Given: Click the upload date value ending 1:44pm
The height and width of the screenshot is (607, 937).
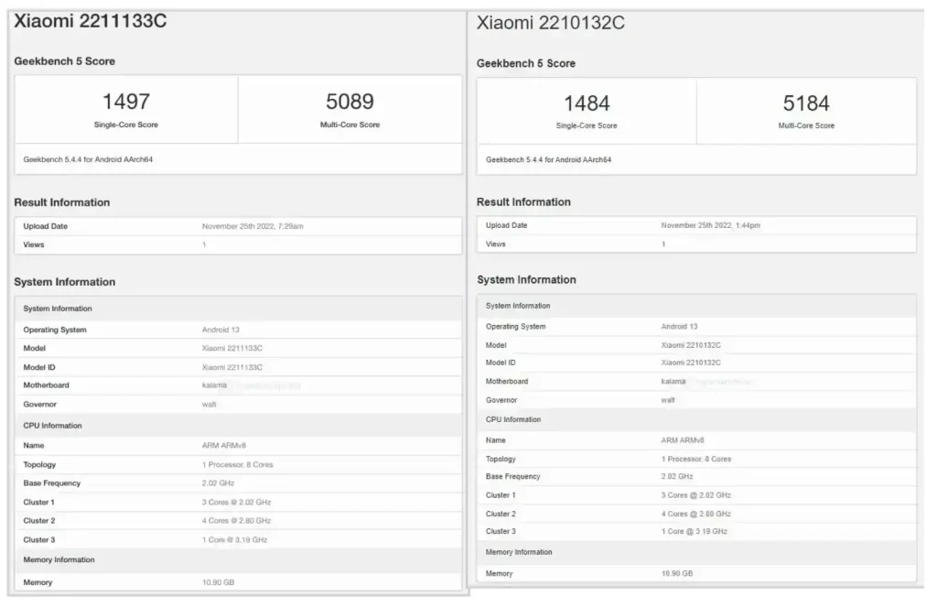Looking at the screenshot, I should (710, 225).
